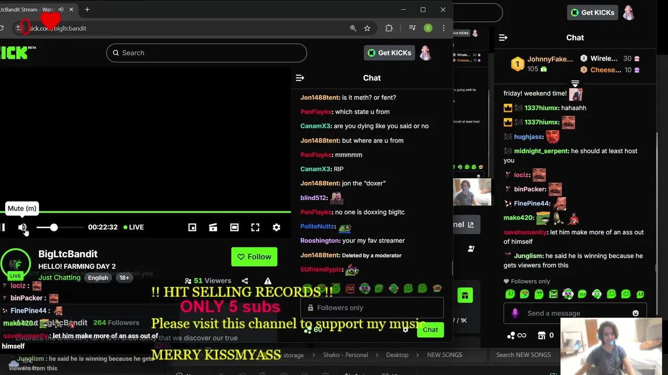Image resolution: width=668 pixels, height=375 pixels.
Task: Open the BigLtcBandit channel name
Action: coord(68,254)
